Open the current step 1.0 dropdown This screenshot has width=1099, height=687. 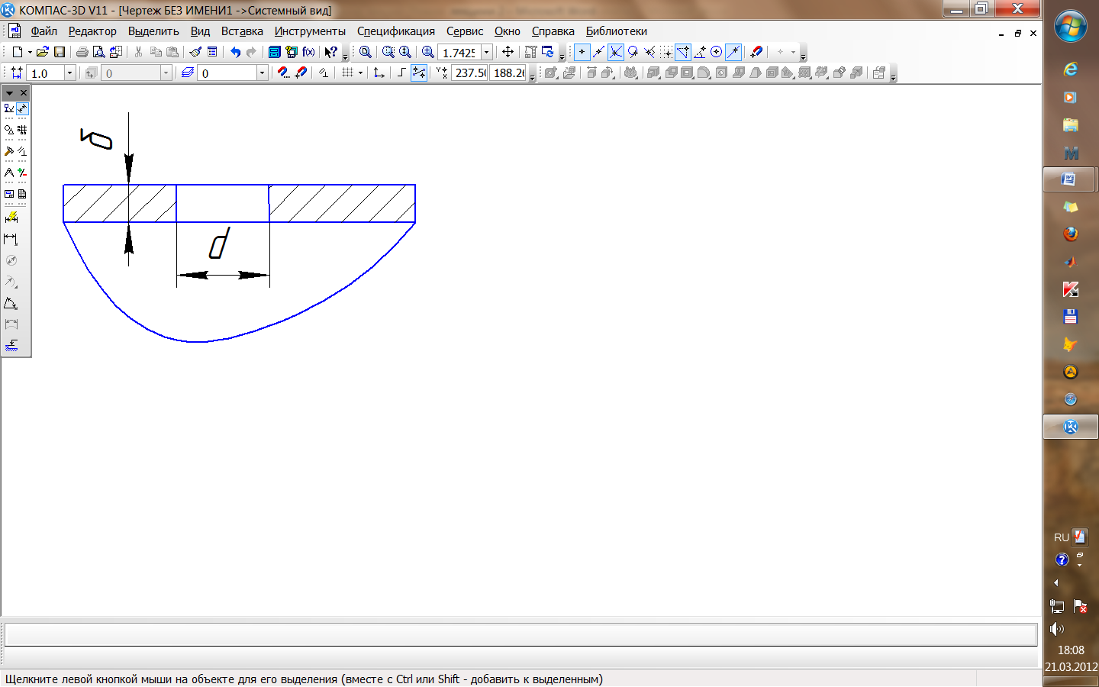pyautogui.click(x=69, y=73)
